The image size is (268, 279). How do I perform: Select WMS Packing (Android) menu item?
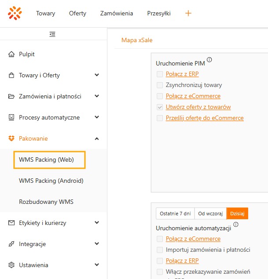pos(51,181)
